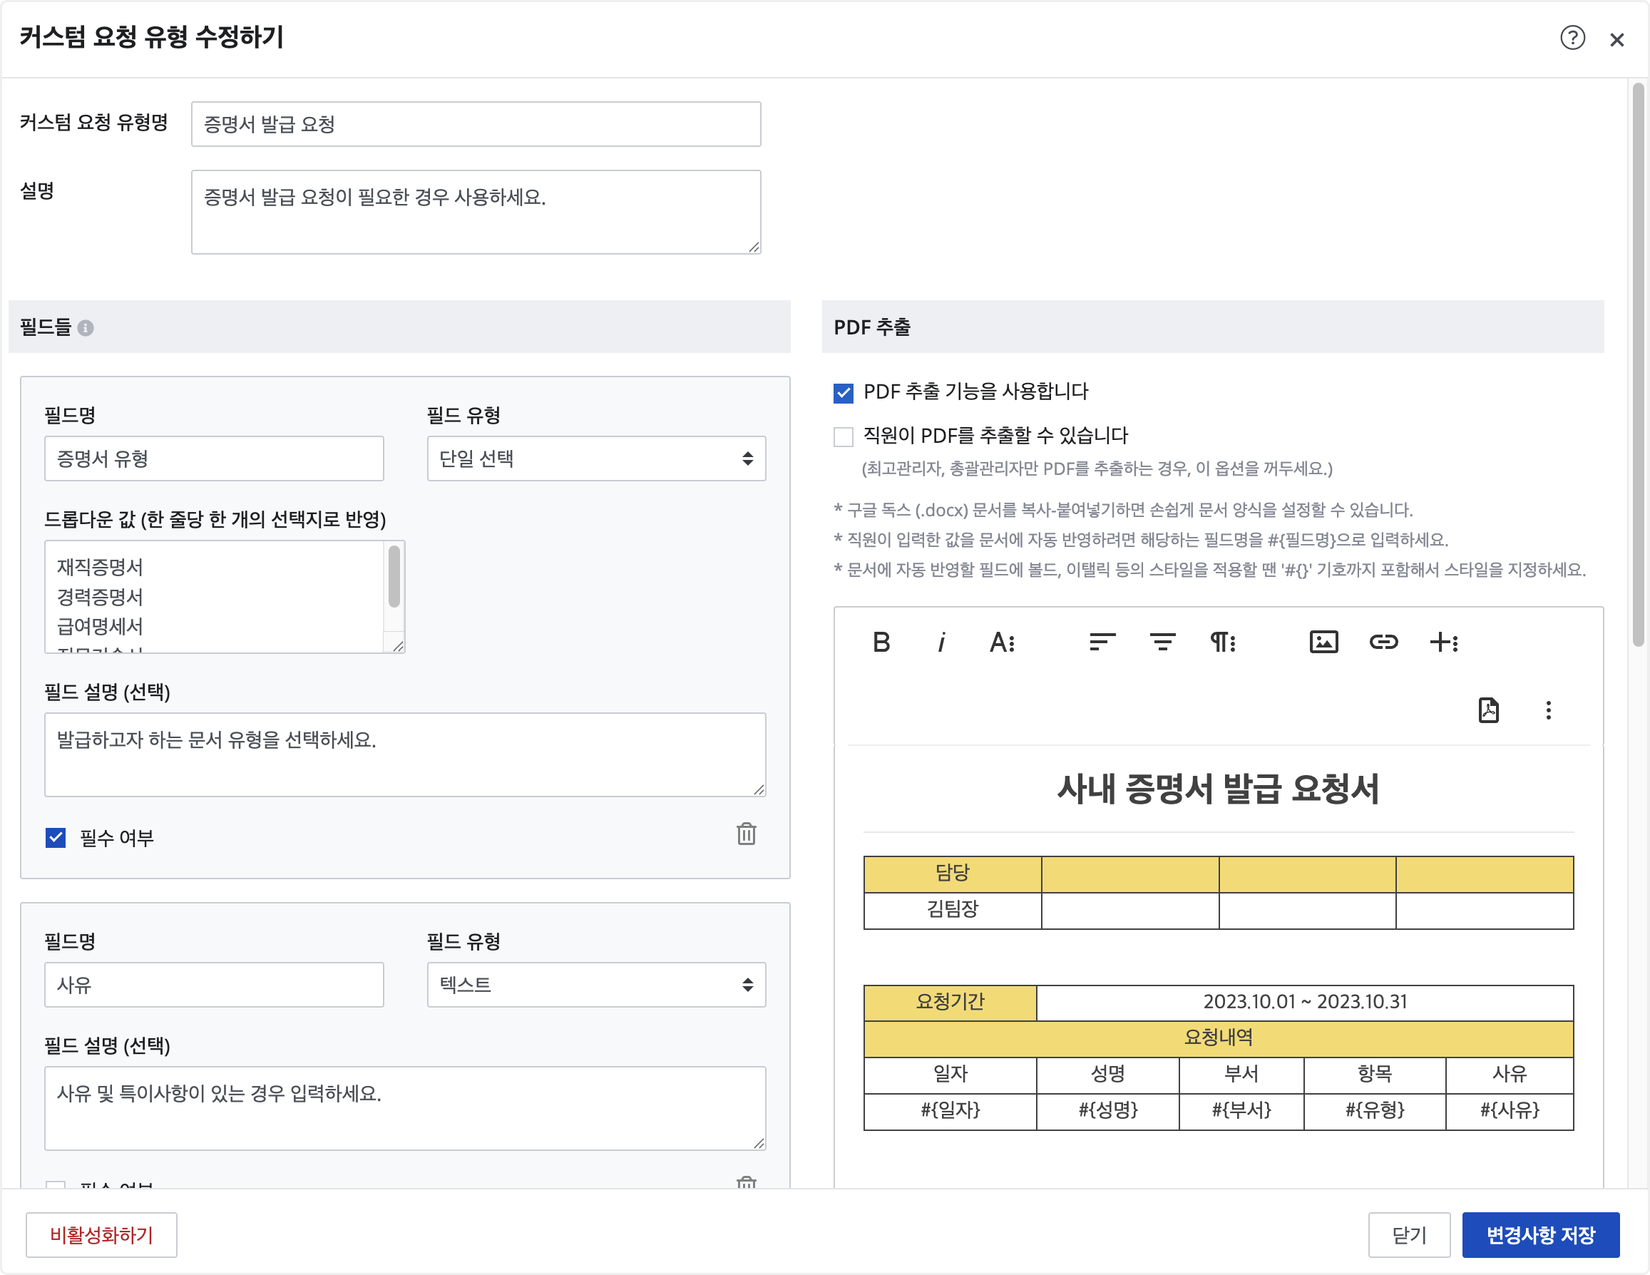Enable 직원이 PDF를 추출할 수 있습니다 checkbox
The height and width of the screenshot is (1275, 1650).
tap(843, 436)
